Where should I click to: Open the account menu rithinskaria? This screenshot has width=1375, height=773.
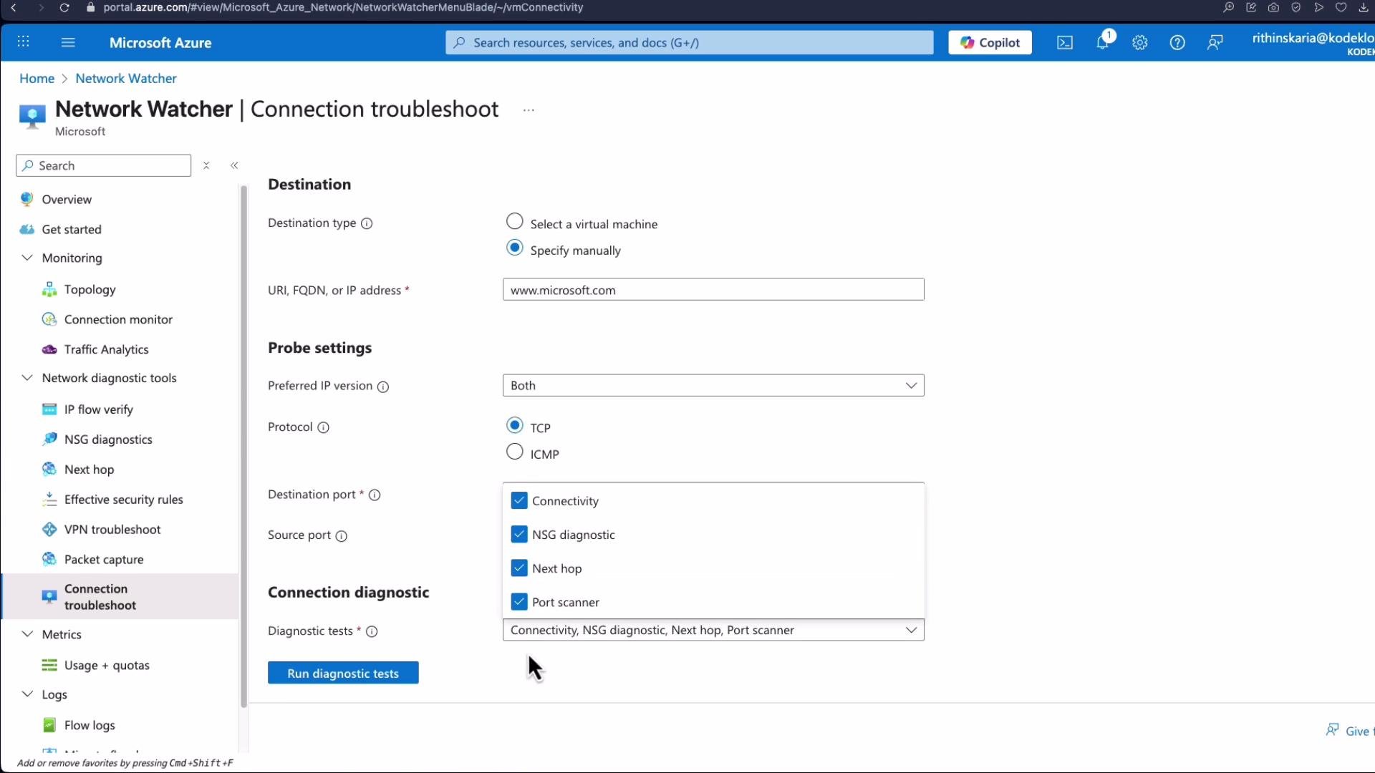1313,43
